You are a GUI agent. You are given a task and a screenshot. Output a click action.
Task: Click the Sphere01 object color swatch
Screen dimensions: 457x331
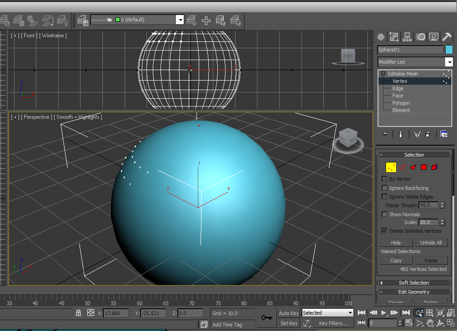pyautogui.click(x=449, y=50)
